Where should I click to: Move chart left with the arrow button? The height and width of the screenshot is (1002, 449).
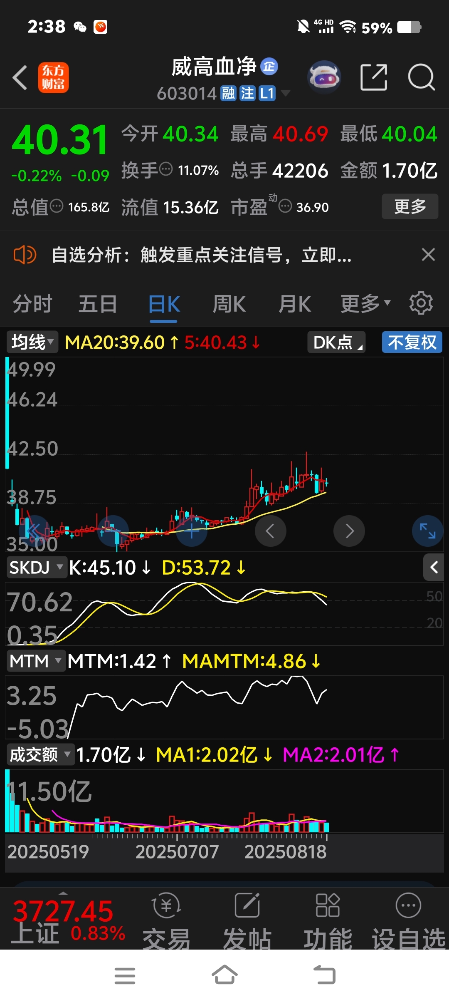pos(270,531)
